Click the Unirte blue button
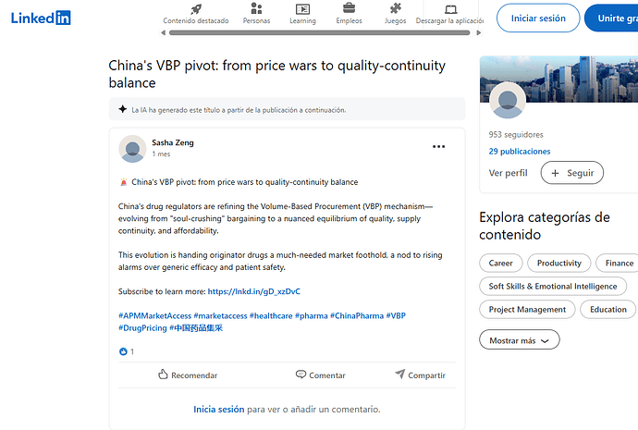The height and width of the screenshot is (430, 638). coord(611,18)
